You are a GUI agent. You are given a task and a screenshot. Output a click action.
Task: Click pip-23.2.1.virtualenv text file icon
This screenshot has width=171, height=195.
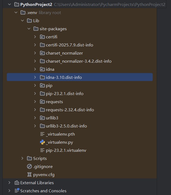point(42,150)
